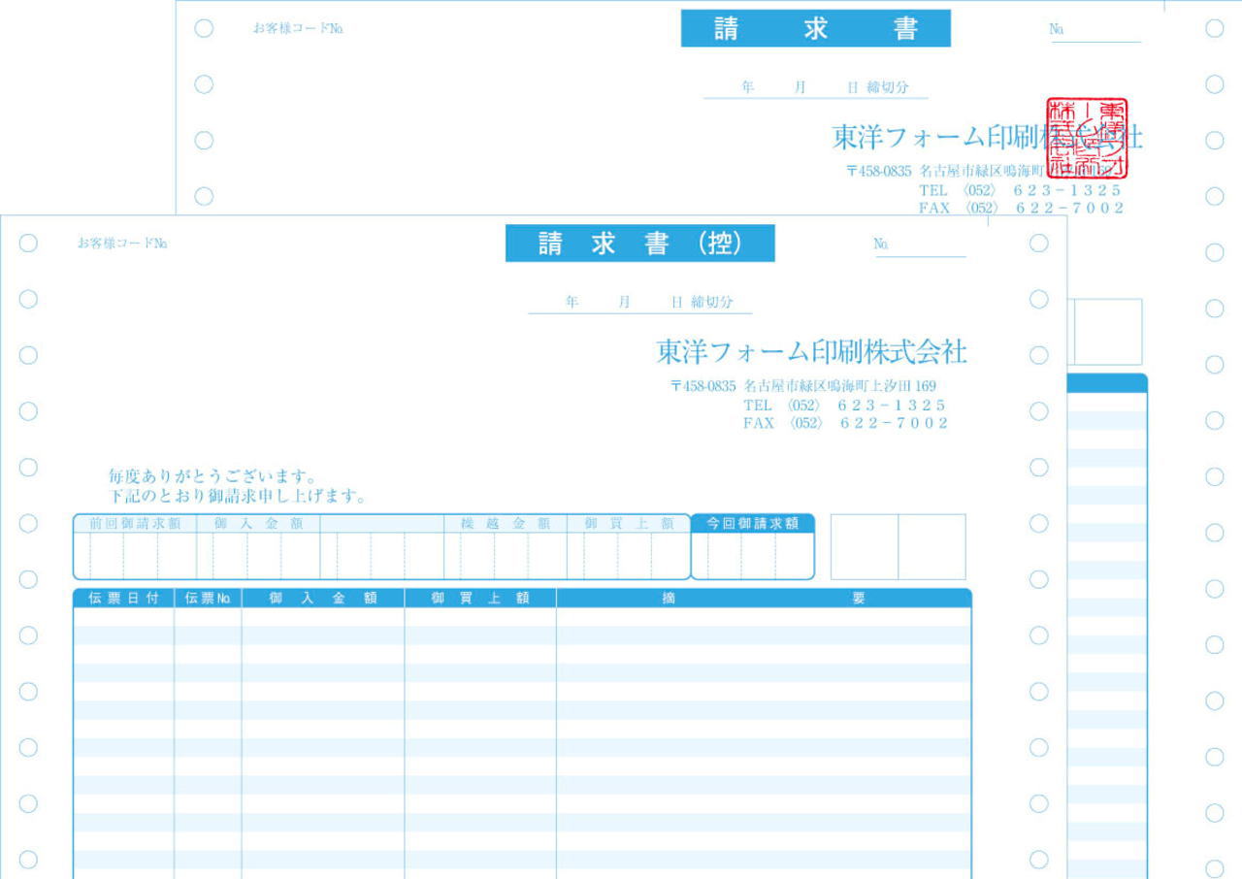The width and height of the screenshot is (1242, 879).
Task: Click the 繰越金額 summary header
Action: click(506, 524)
